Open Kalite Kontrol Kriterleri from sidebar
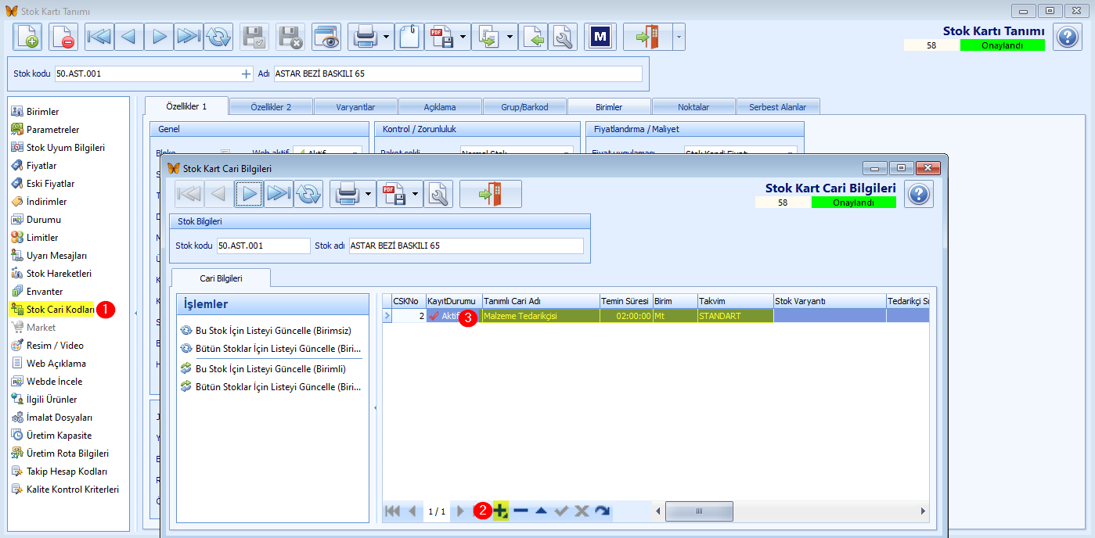 pos(73,490)
